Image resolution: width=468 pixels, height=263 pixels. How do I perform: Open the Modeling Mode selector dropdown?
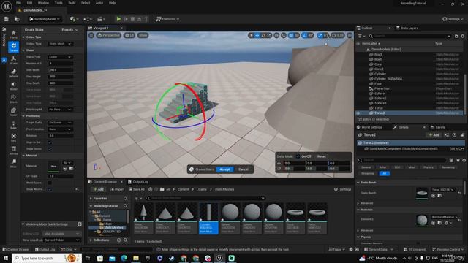pyautogui.click(x=45, y=19)
